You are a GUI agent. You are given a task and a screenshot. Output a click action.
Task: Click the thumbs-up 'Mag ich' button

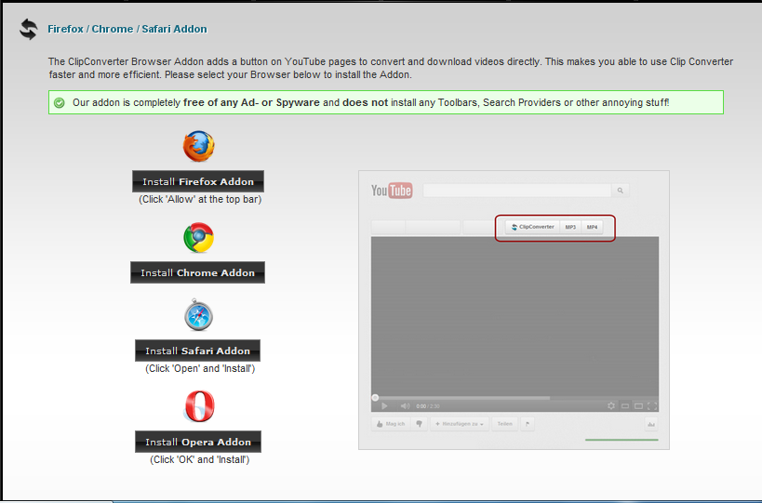(391, 424)
